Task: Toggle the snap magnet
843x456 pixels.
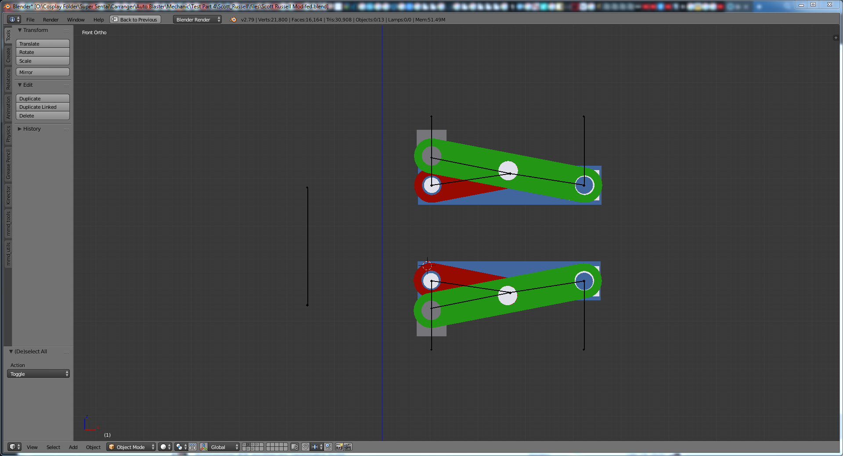Action: [306, 447]
